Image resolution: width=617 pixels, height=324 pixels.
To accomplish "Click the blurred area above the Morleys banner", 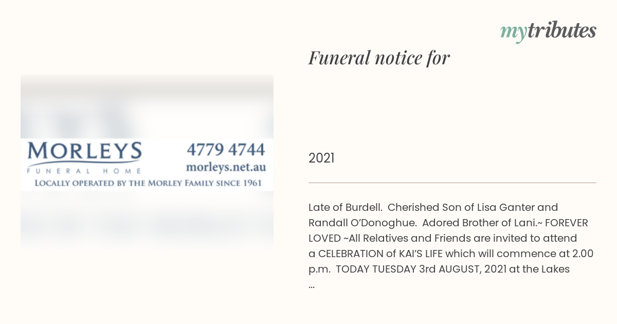I will click(147, 106).
